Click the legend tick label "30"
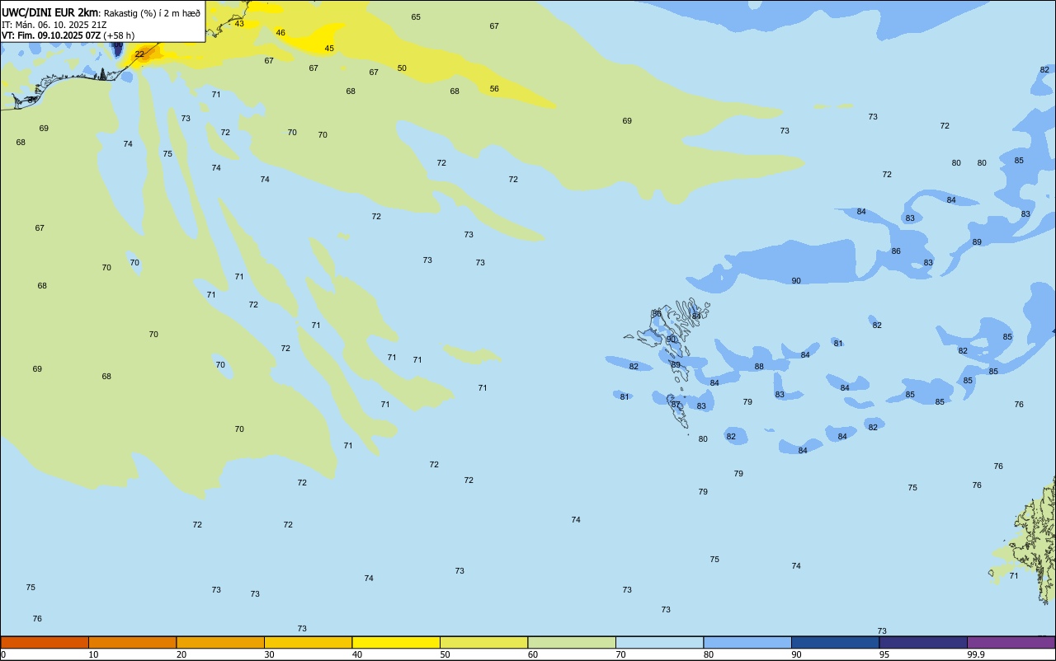The width and height of the screenshot is (1056, 661). pos(269,654)
